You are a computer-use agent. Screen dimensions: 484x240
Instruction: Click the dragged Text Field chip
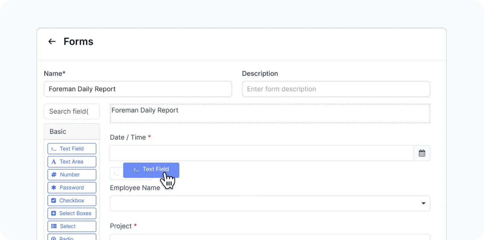tap(151, 170)
